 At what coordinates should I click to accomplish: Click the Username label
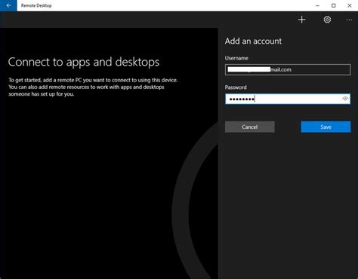coord(236,58)
